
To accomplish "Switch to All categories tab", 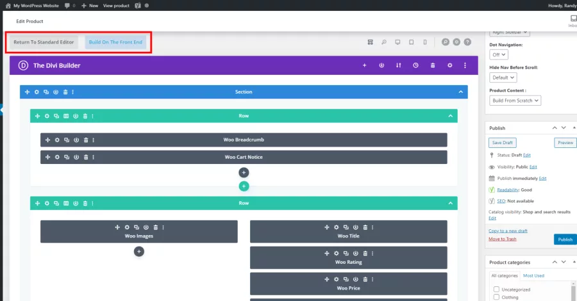I will 504,275.
